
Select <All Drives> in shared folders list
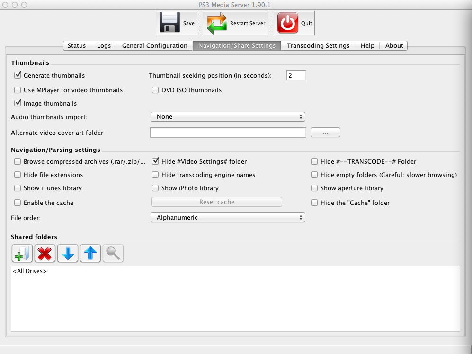[29, 271]
